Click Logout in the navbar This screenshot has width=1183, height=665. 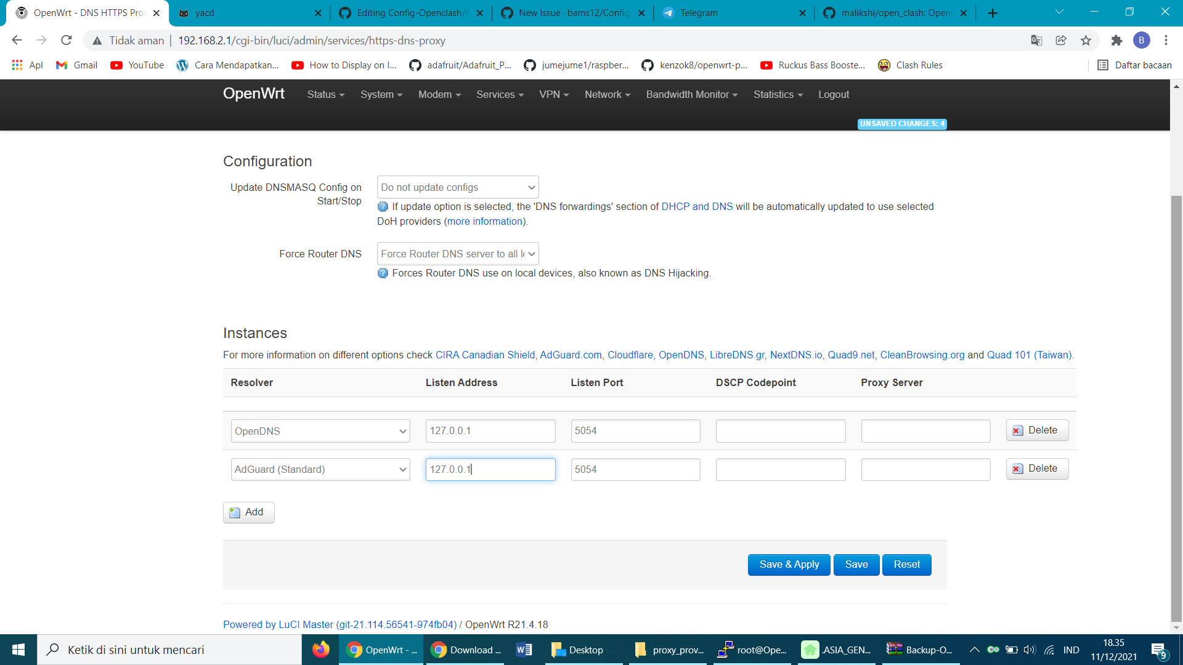tap(834, 94)
